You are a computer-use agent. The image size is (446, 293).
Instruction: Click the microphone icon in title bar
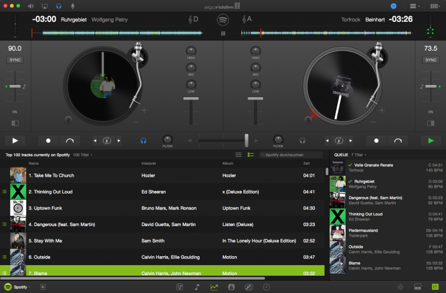tap(73, 6)
